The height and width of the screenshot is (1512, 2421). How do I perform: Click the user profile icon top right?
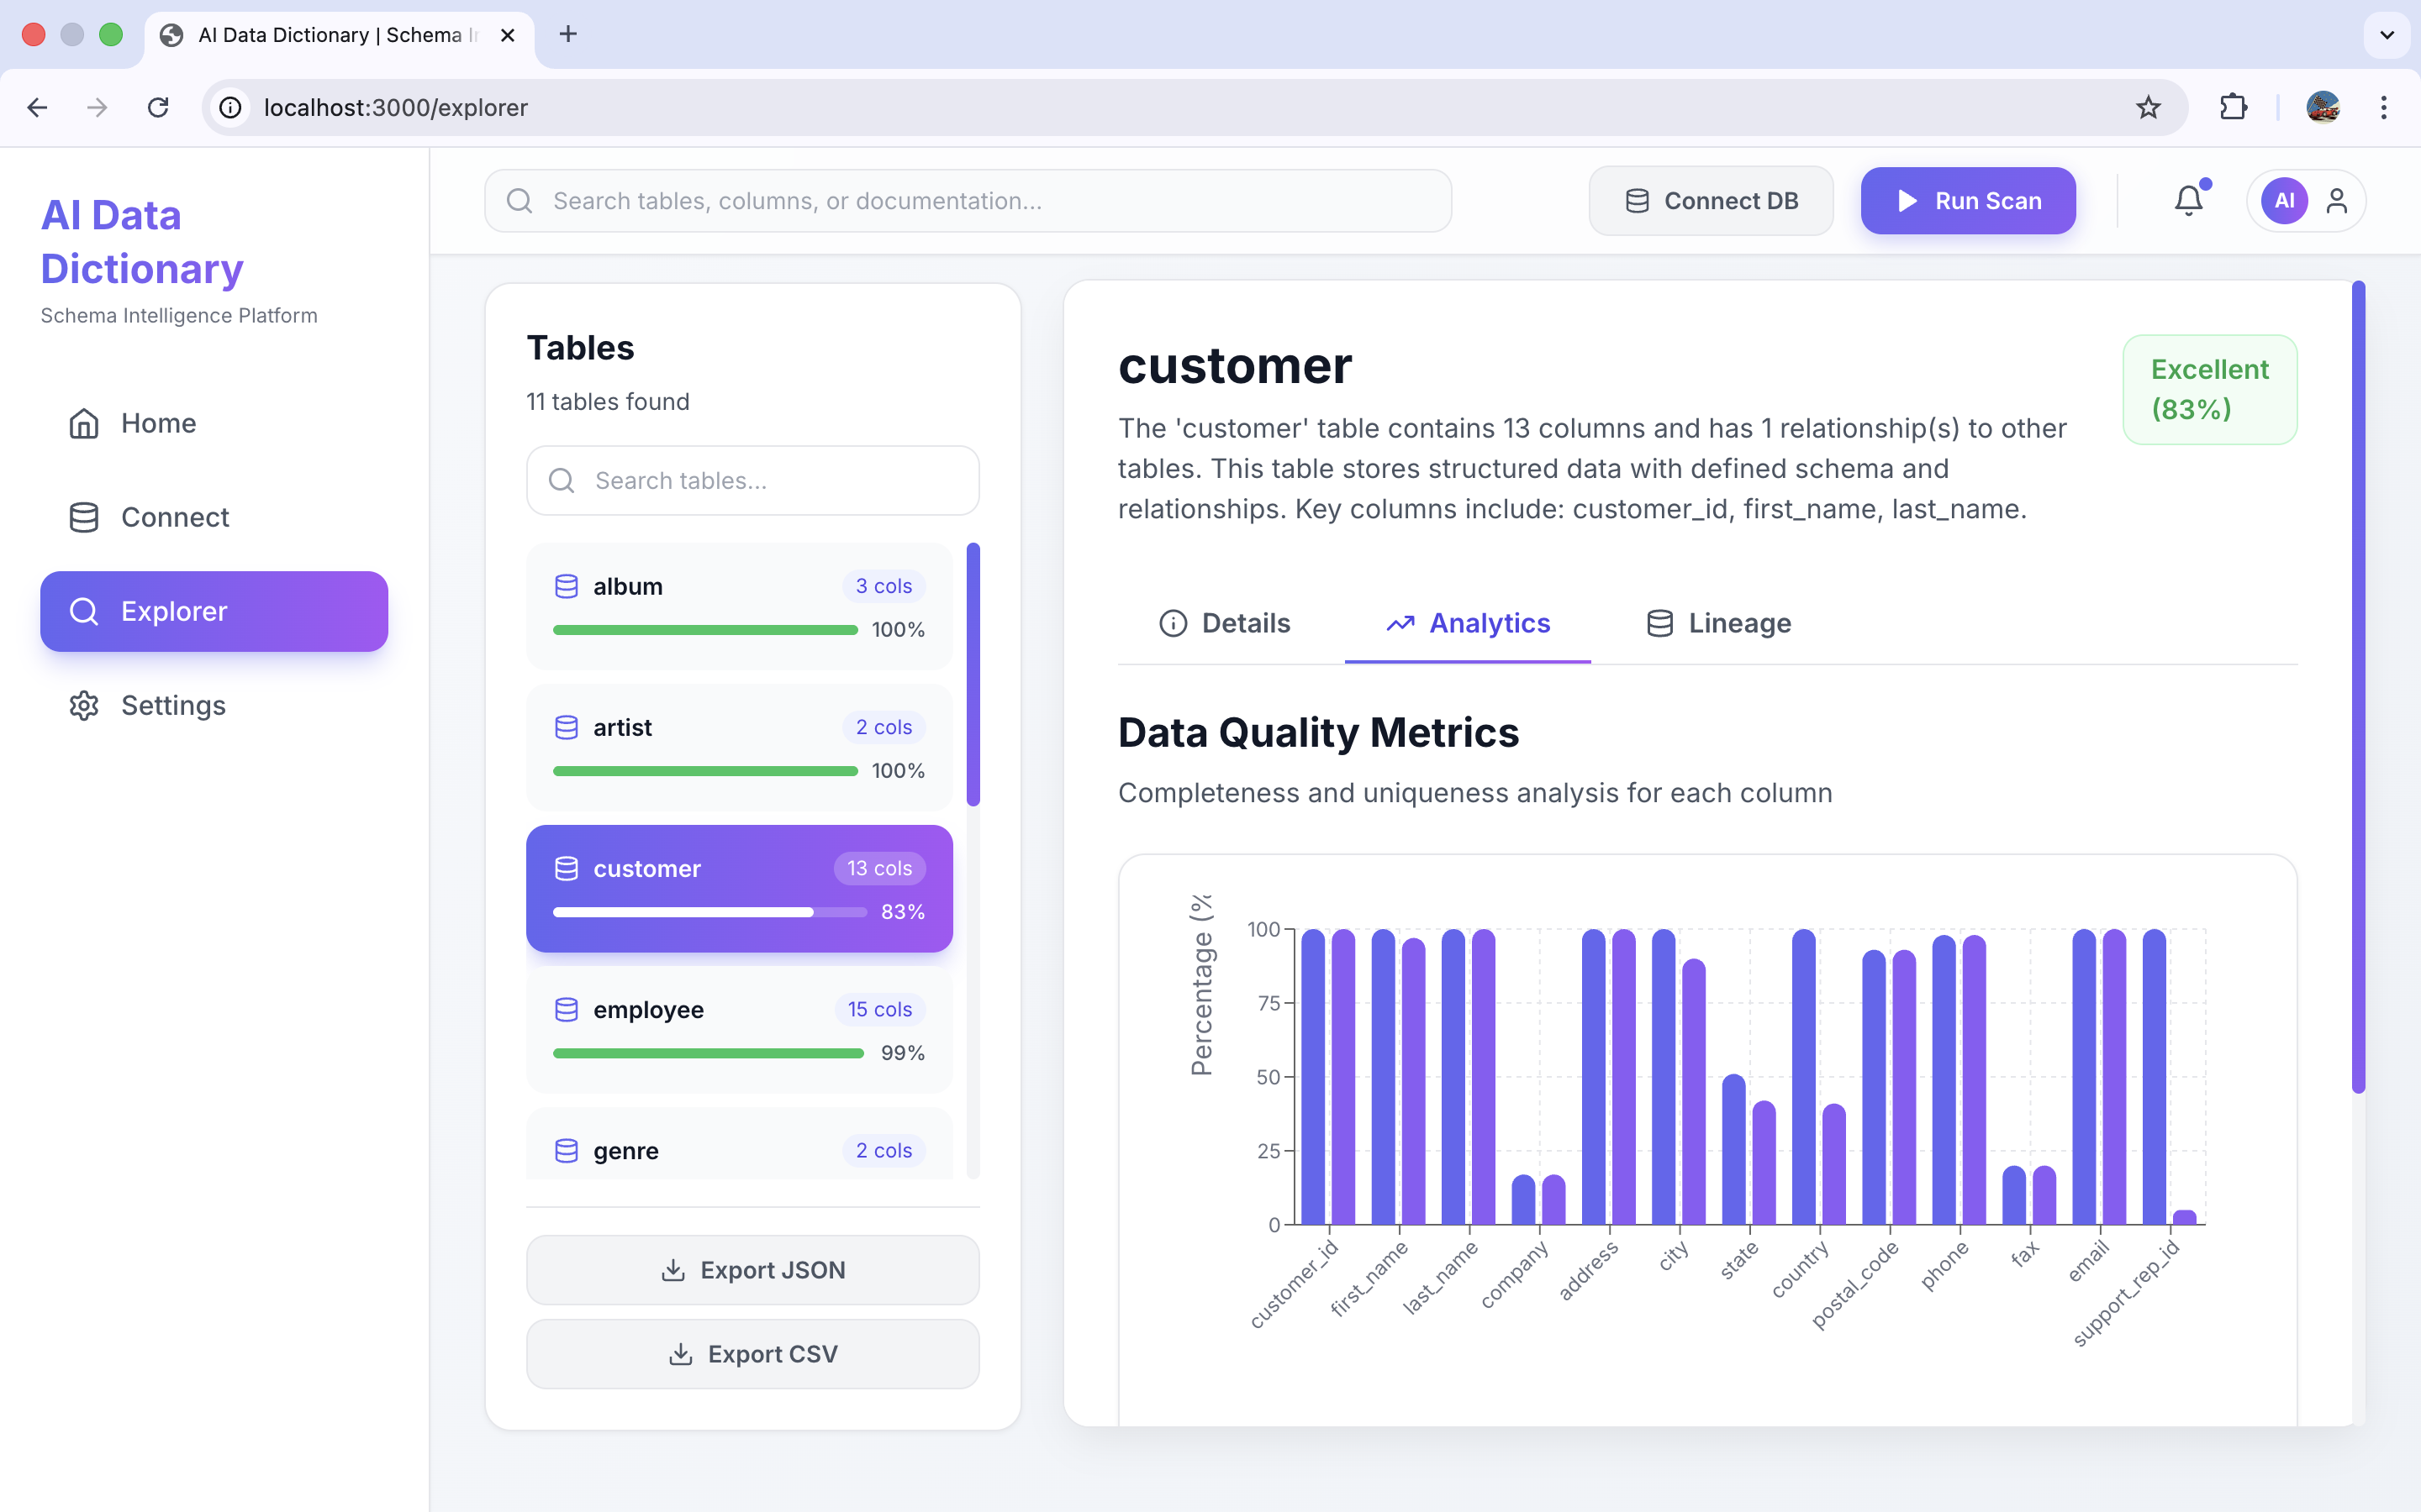point(2339,200)
